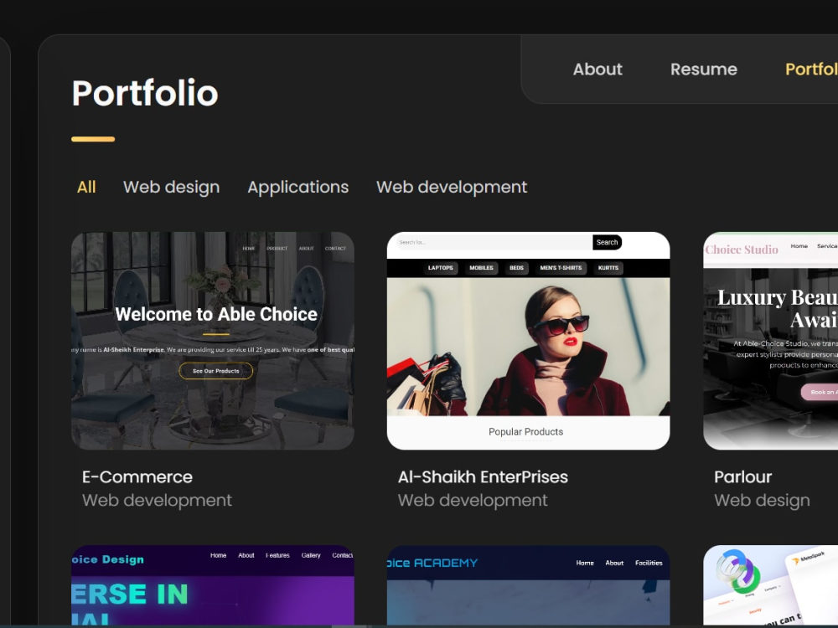Click the search field in shop thumbnail
The width and height of the screenshot is (838, 628).
(494, 242)
